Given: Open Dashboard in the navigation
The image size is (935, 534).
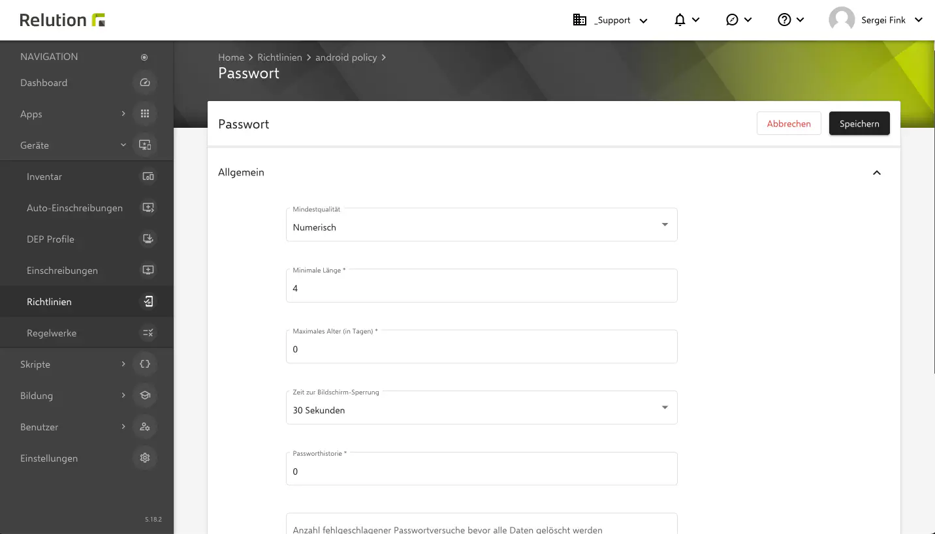Looking at the screenshot, I should (x=44, y=83).
